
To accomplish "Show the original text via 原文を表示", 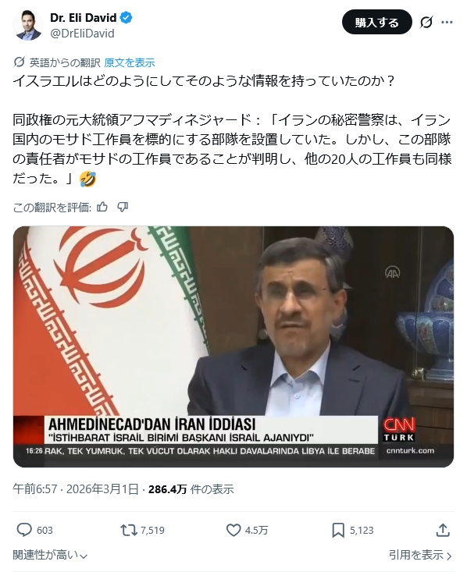I will pos(130,62).
